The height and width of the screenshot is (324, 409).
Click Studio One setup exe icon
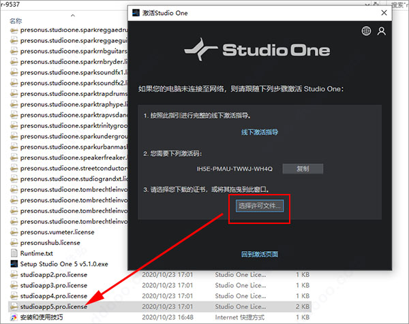point(14,264)
